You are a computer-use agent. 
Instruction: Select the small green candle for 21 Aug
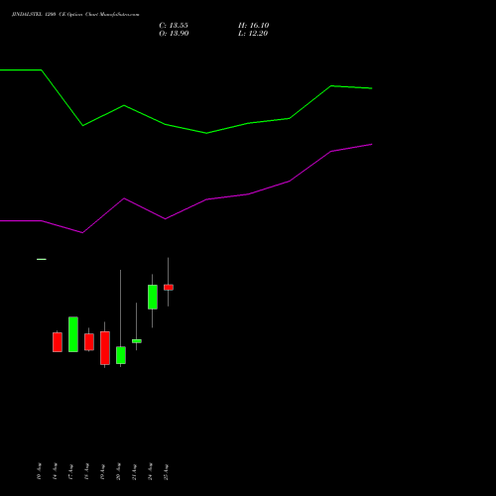(137, 341)
